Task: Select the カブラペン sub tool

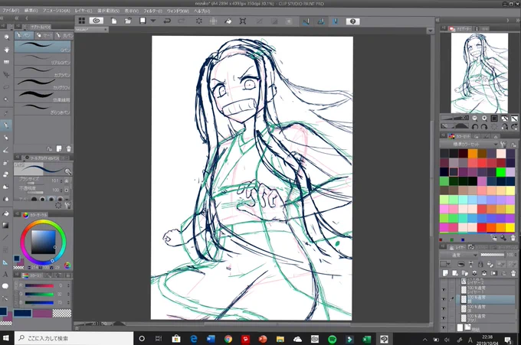Action: (43, 72)
